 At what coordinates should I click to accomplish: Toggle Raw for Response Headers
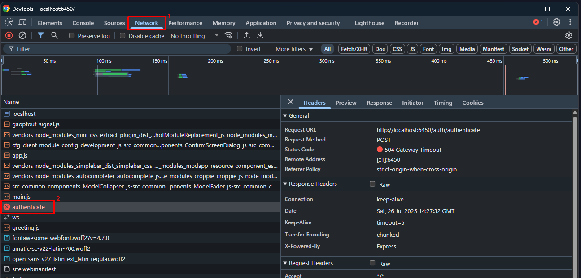click(372, 184)
